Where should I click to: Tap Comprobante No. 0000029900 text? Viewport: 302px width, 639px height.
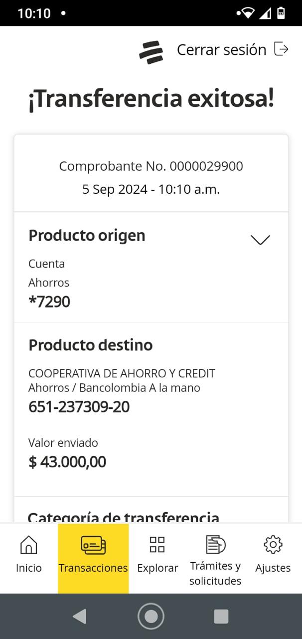[x=151, y=166]
